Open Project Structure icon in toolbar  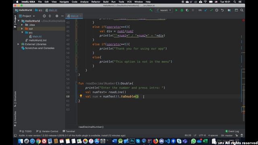(229, 10)
